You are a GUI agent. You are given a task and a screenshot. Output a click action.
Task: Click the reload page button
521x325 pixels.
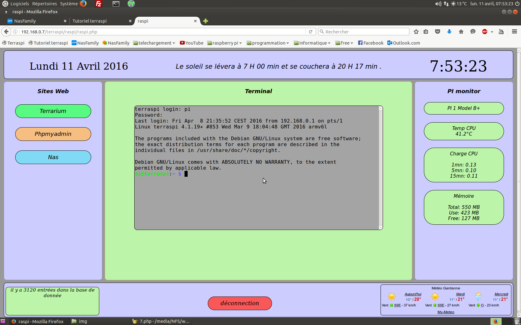[310, 32]
